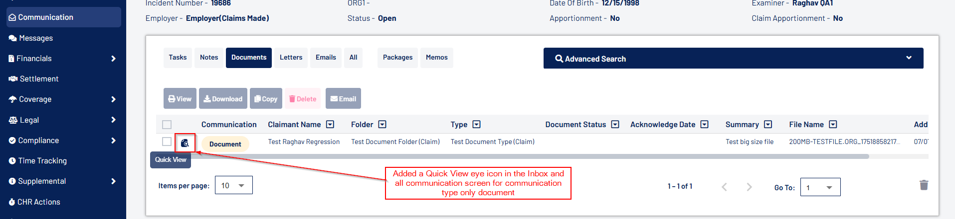The image size is (955, 219).
Task: Open Time Tracking in the sidebar
Action: pyautogui.click(x=42, y=161)
